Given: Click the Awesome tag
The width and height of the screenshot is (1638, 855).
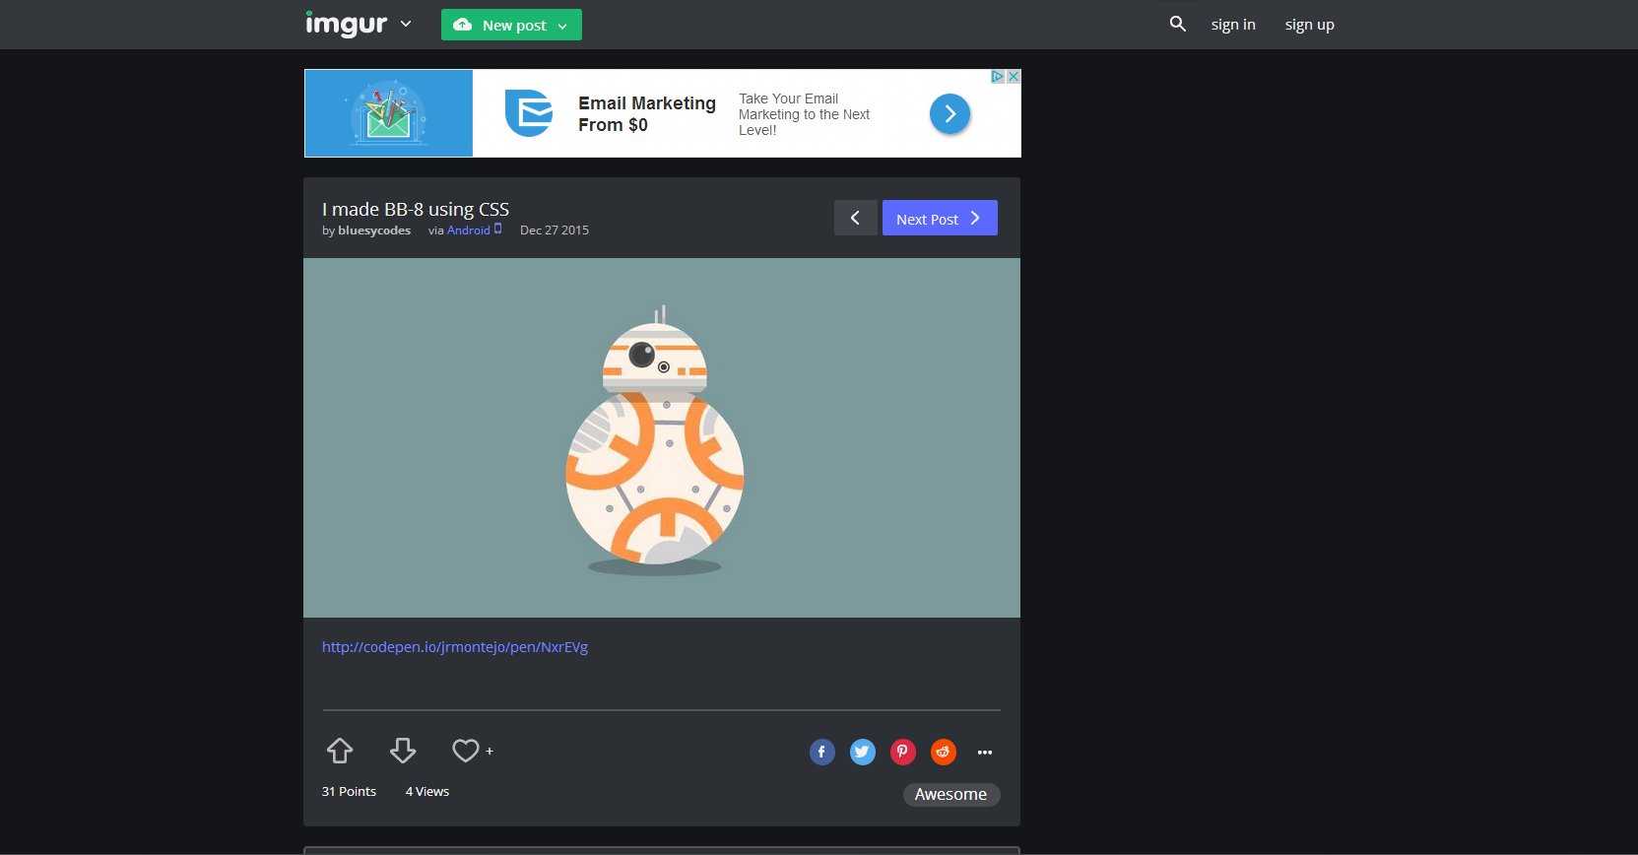Looking at the screenshot, I should tap(951, 795).
